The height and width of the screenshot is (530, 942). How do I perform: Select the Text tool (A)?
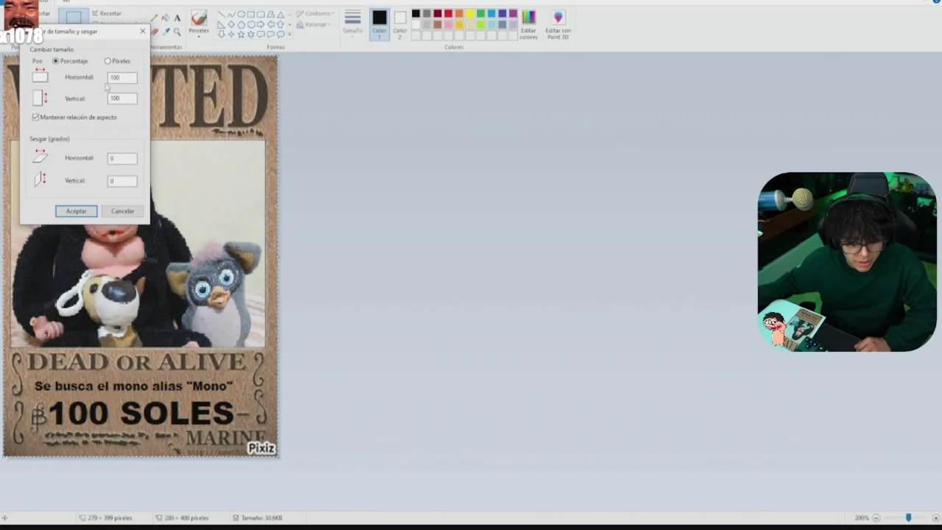tap(177, 18)
